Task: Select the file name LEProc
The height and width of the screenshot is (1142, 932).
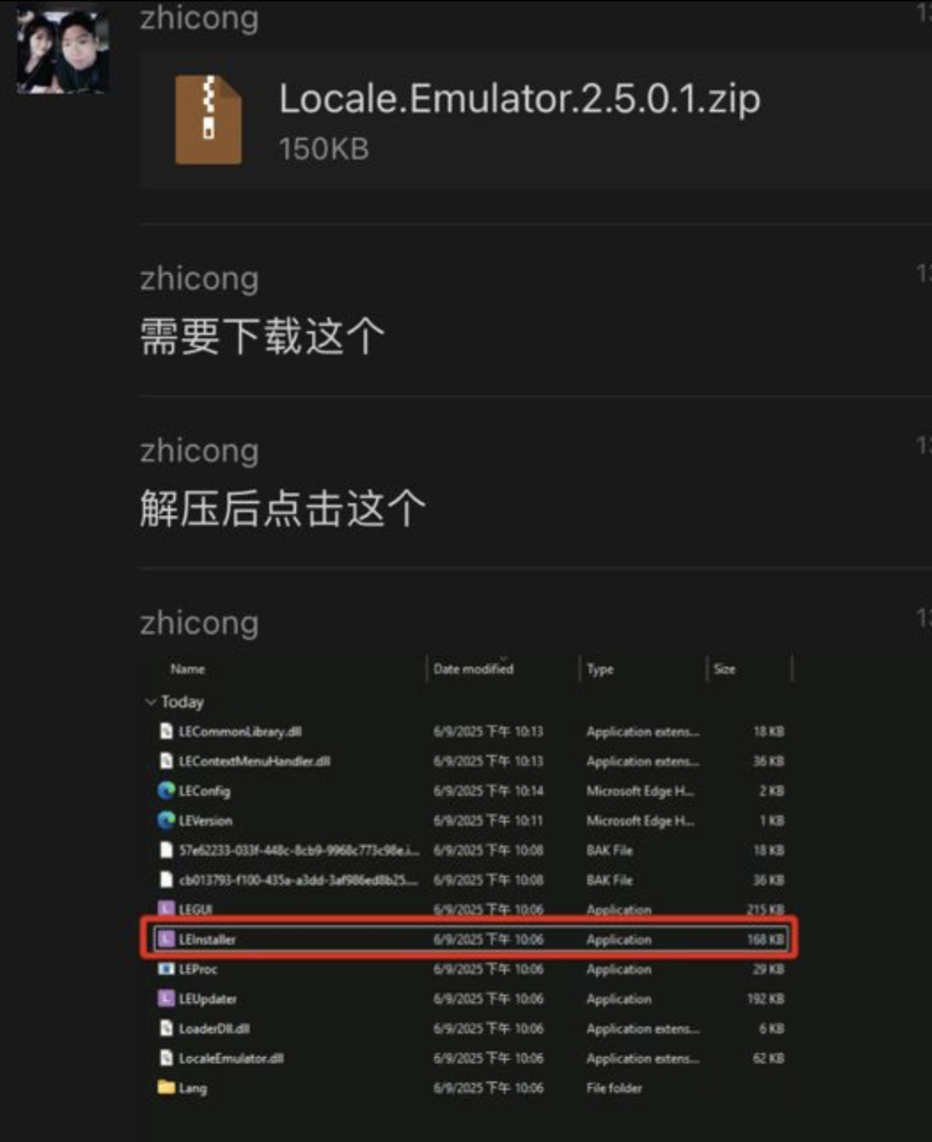Action: tap(198, 969)
